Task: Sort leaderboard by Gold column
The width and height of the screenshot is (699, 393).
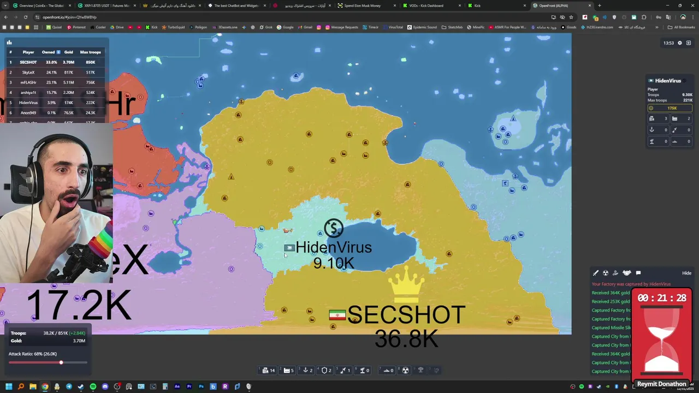Action: click(68, 52)
